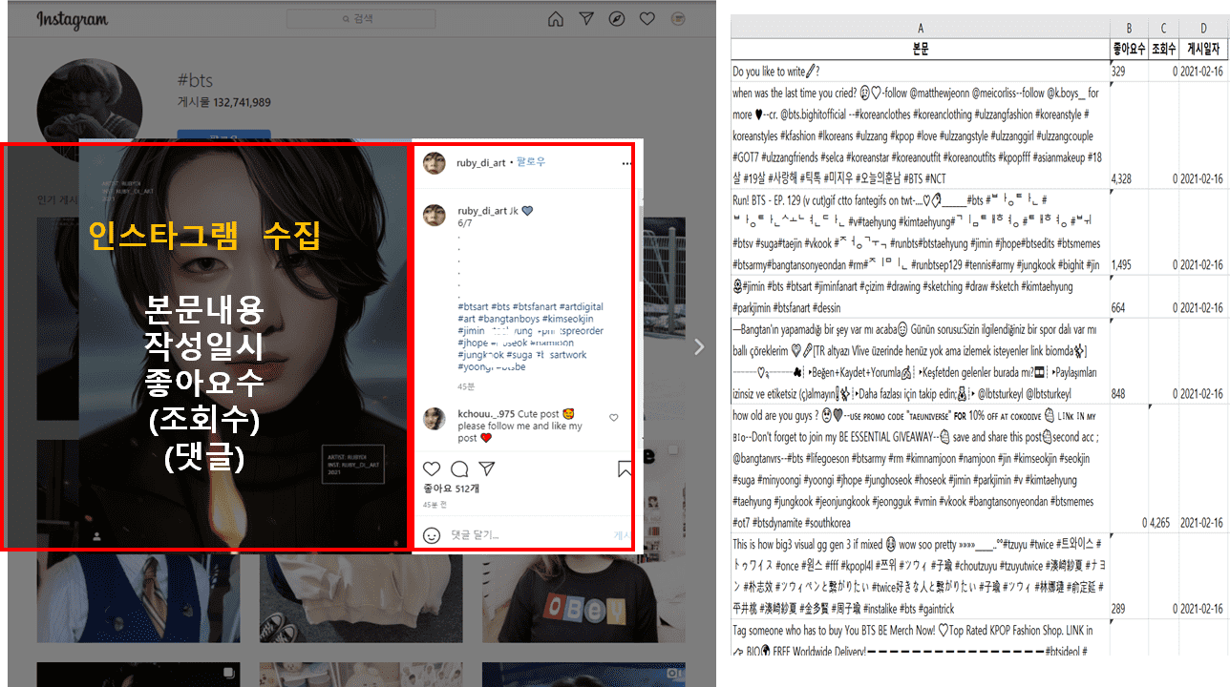Select the 'This is how big3 visual' cell
The height and width of the screenshot is (687, 1230).
pyautogui.click(x=921, y=575)
